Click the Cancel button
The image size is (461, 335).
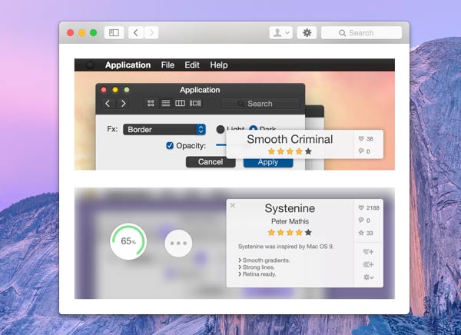[x=211, y=162]
